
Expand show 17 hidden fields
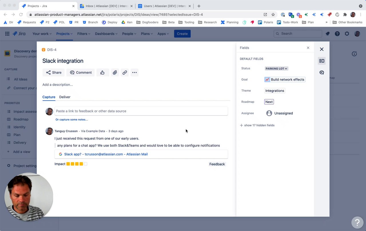pyautogui.click(x=257, y=125)
